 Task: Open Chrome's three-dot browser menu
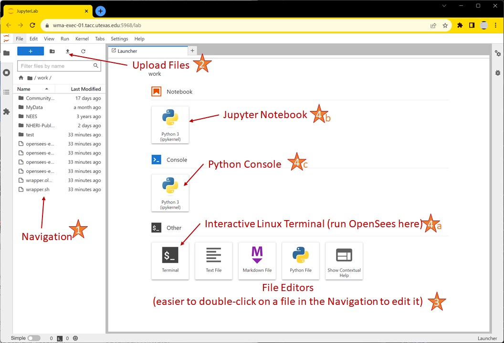click(x=495, y=25)
